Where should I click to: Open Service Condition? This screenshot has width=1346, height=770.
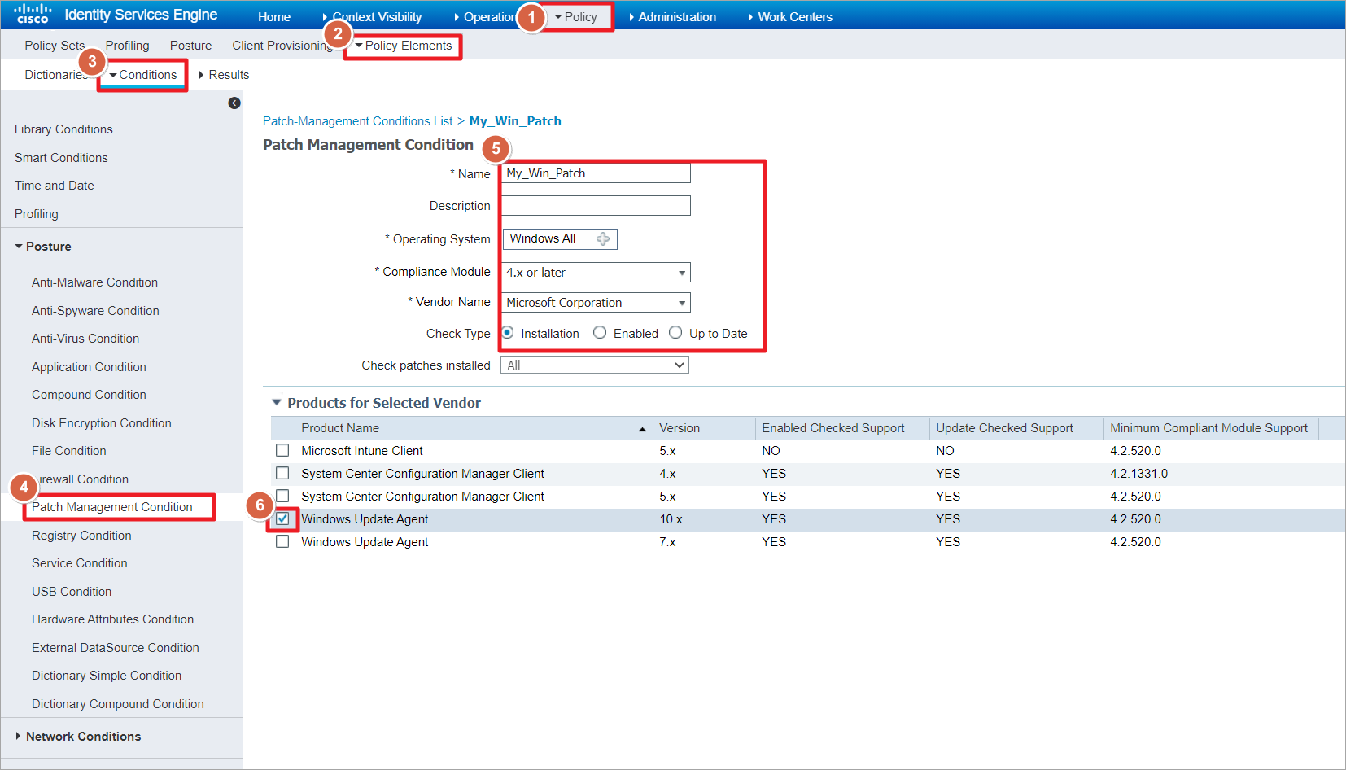click(80, 563)
